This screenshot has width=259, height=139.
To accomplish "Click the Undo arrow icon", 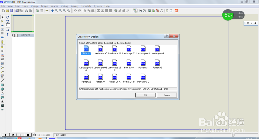I will [75, 11].
